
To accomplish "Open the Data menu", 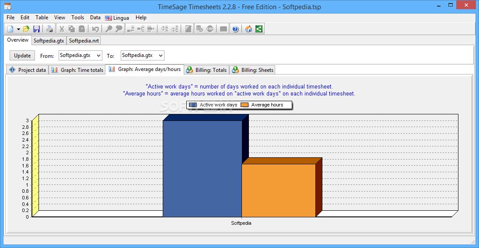I will coord(95,18).
